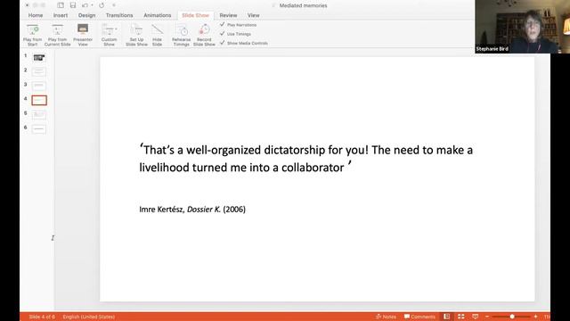This screenshot has width=570, height=321.
Task: Open the Animations tab
Action: (x=158, y=15)
